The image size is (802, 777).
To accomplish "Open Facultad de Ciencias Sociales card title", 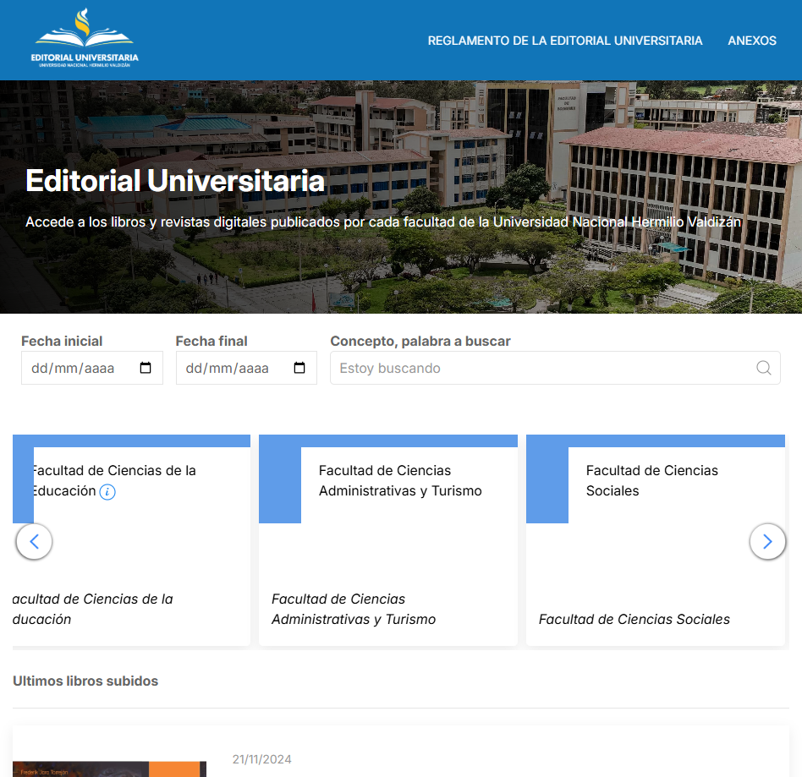I will click(651, 480).
